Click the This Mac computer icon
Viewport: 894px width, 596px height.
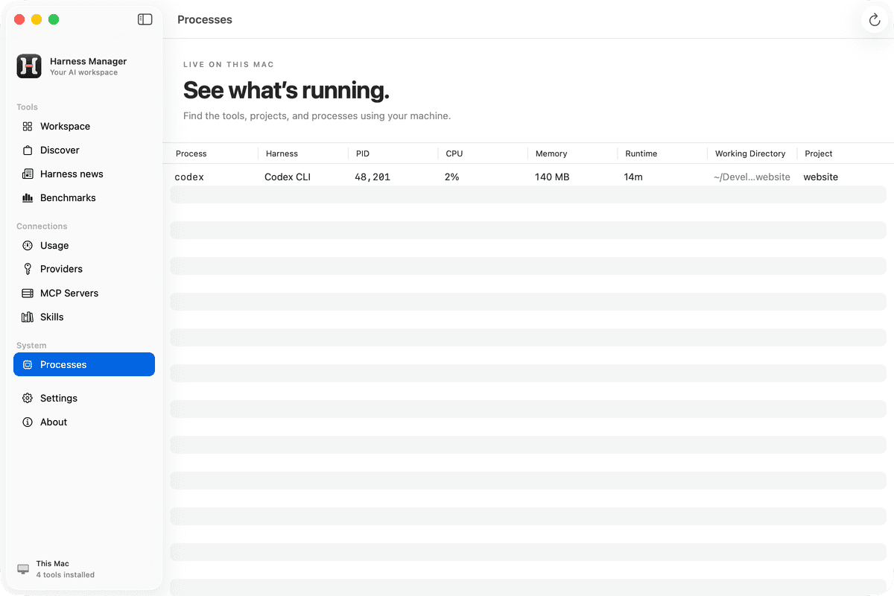(23, 569)
